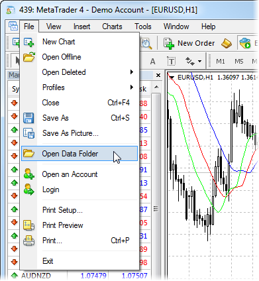Open the Help menu
The image size is (259, 281).
[x=208, y=27]
